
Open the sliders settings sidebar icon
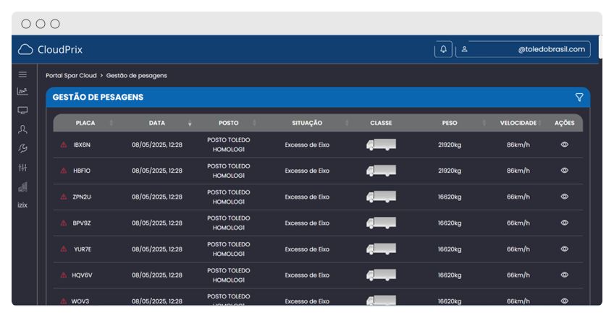pyautogui.click(x=22, y=168)
